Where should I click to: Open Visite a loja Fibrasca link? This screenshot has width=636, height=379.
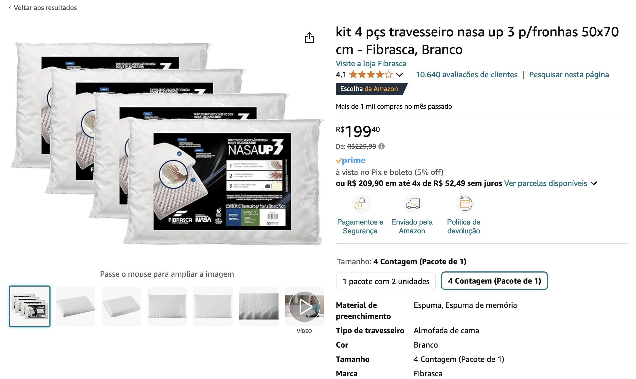[x=371, y=63]
